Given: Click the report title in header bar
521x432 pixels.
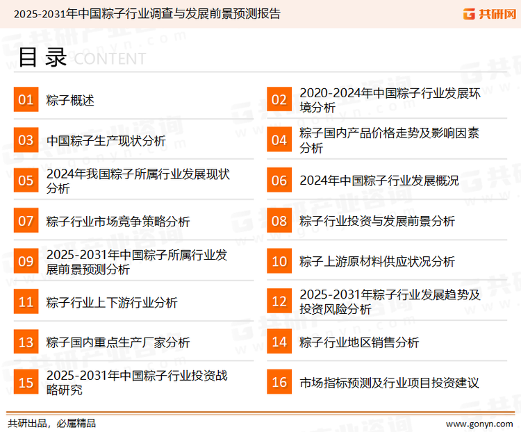Looking at the screenshot, I should [147, 14].
